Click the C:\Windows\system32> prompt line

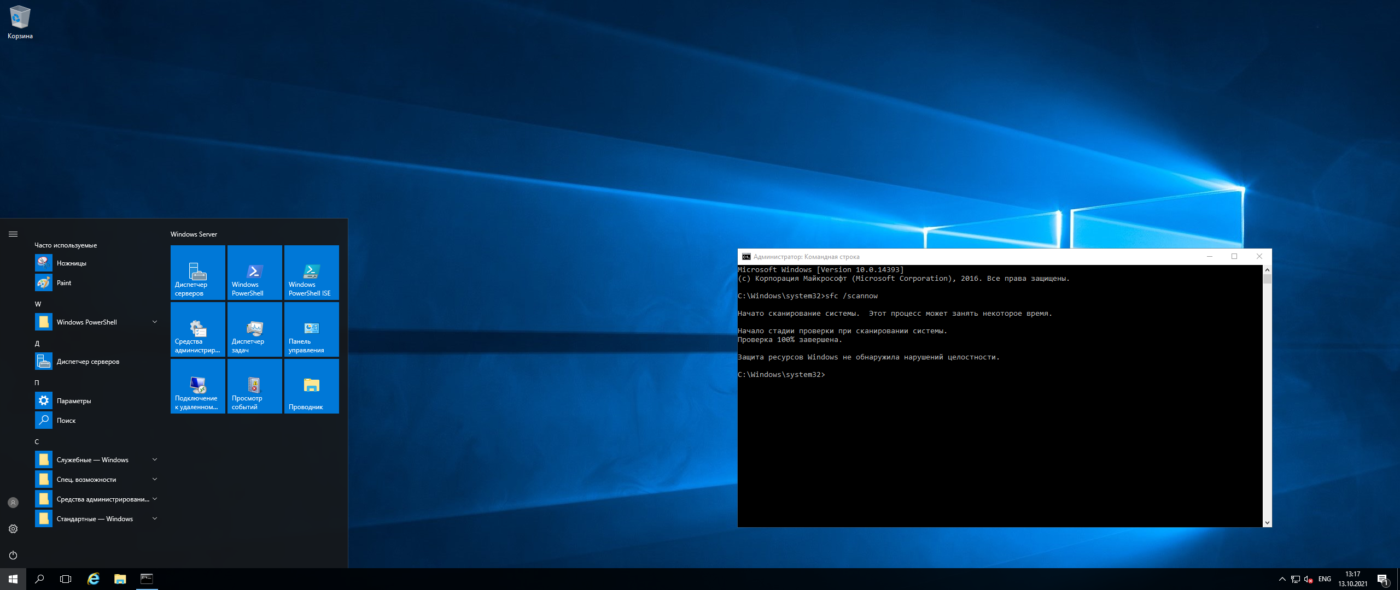(781, 375)
